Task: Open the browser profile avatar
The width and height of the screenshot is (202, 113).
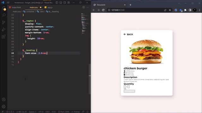Action: pos(195,10)
